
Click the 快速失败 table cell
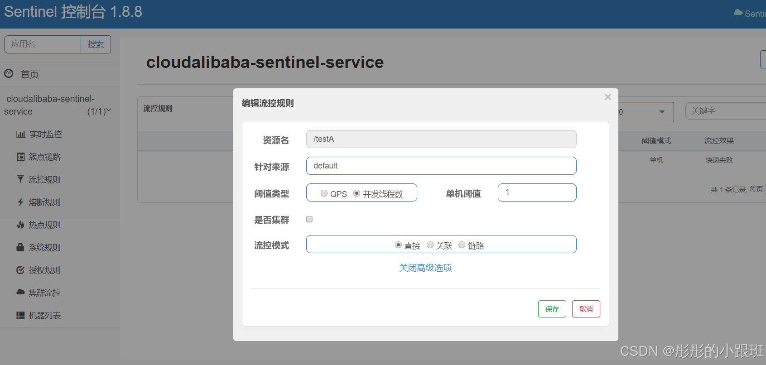[x=719, y=160]
